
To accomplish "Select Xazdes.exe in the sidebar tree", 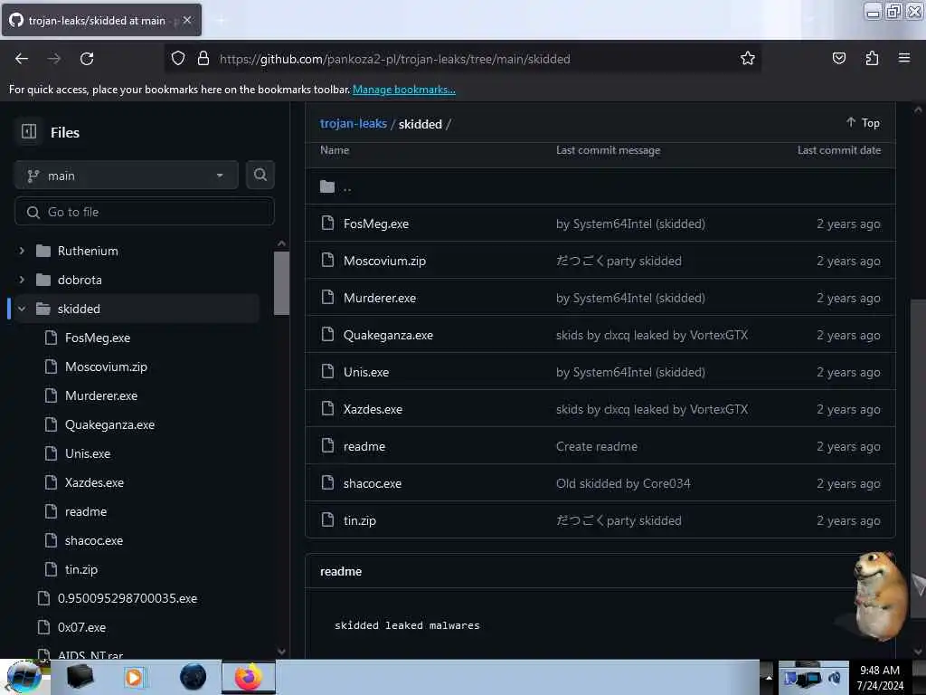I will point(94,482).
